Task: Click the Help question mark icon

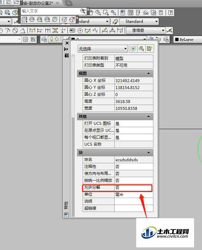Action: pyautogui.click(x=171, y=13)
